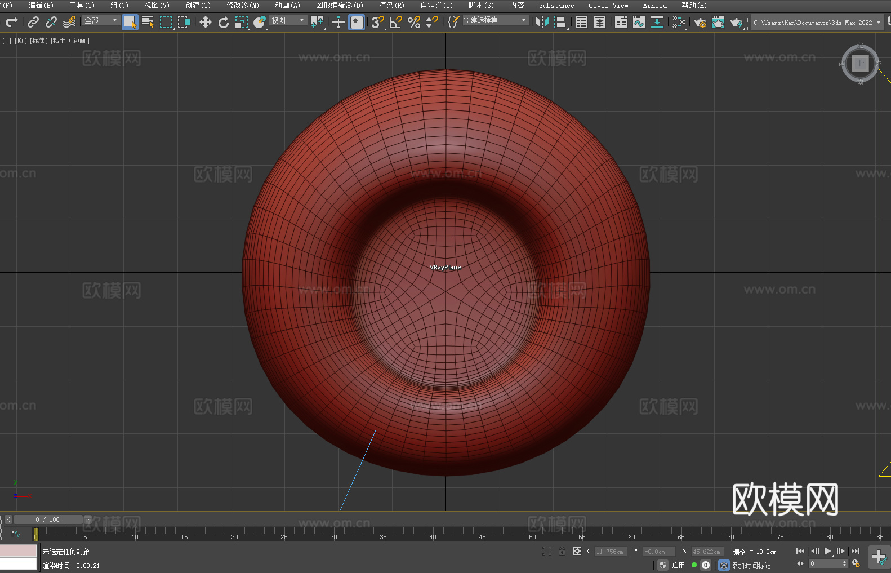Toggle the Layer Explorer icon
Image resolution: width=891 pixels, height=573 pixels.
600,22
